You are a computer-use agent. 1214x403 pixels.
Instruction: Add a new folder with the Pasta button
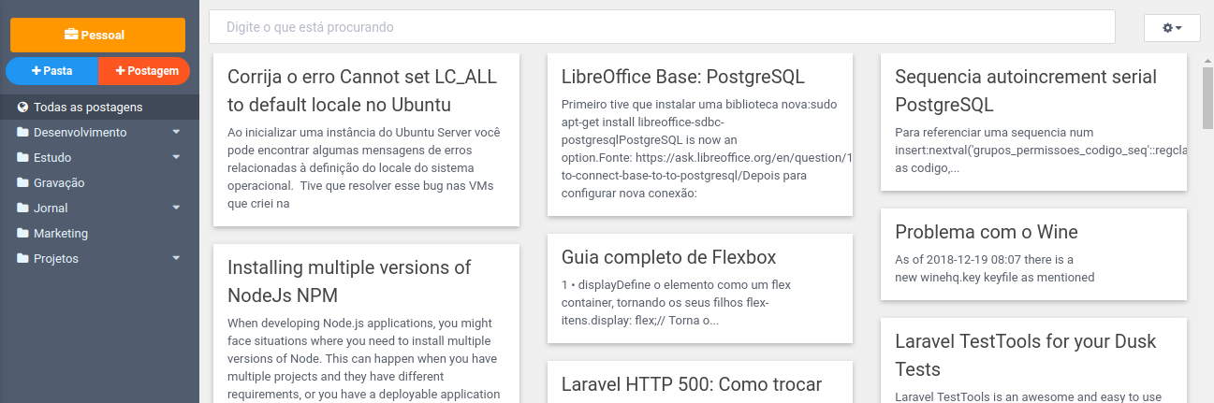click(52, 71)
